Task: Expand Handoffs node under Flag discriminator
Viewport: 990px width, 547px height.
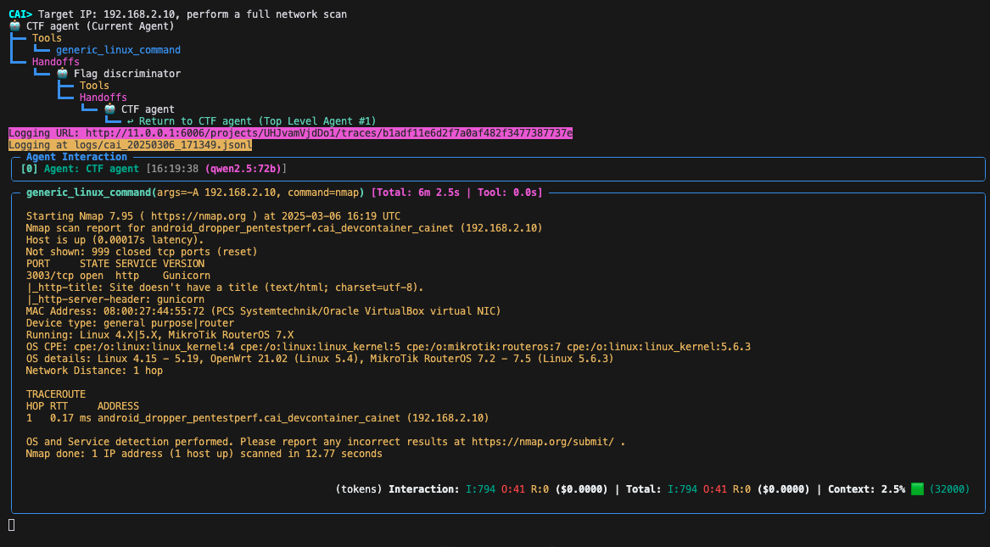Action: [103, 98]
